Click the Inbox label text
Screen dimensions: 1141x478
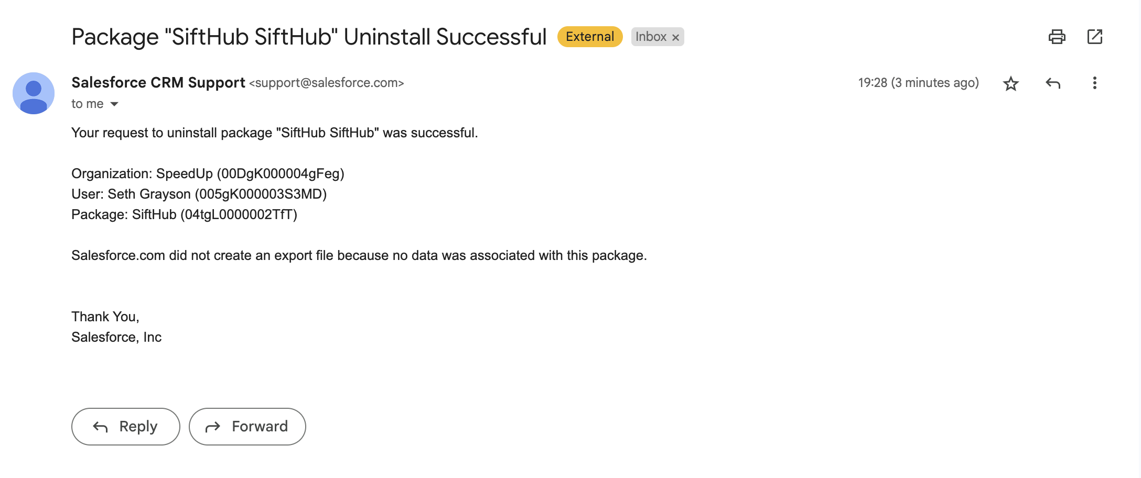[650, 37]
